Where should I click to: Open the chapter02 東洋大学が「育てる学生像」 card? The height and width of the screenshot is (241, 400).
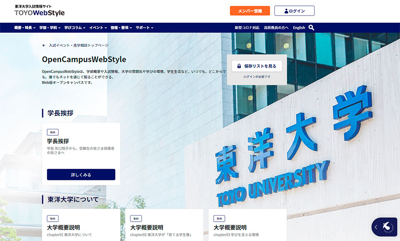[x=164, y=225]
